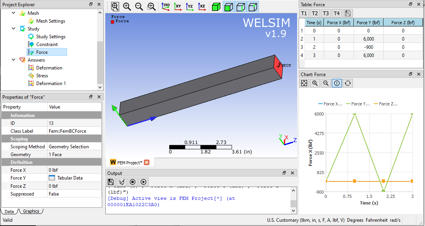The height and width of the screenshot is (226, 425).
Task: Float the Project Explorer panel
Action: 91,4
